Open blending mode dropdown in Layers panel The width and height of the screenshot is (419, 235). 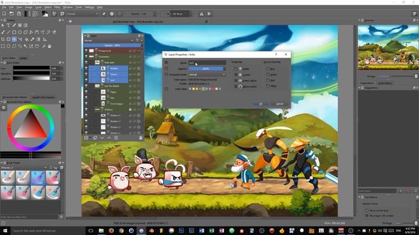[x=109, y=40]
